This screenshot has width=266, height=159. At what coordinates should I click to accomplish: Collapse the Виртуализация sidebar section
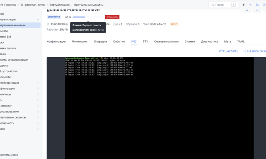38,19
